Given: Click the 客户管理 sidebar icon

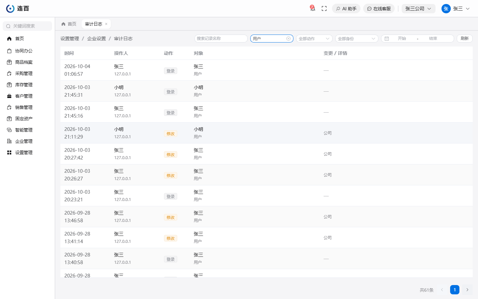Looking at the screenshot, I should [x=9, y=96].
